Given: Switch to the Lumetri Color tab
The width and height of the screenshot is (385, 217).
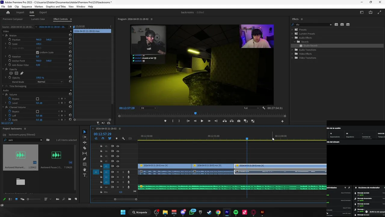Looking at the screenshot, I should pyautogui.click(x=38, y=19).
